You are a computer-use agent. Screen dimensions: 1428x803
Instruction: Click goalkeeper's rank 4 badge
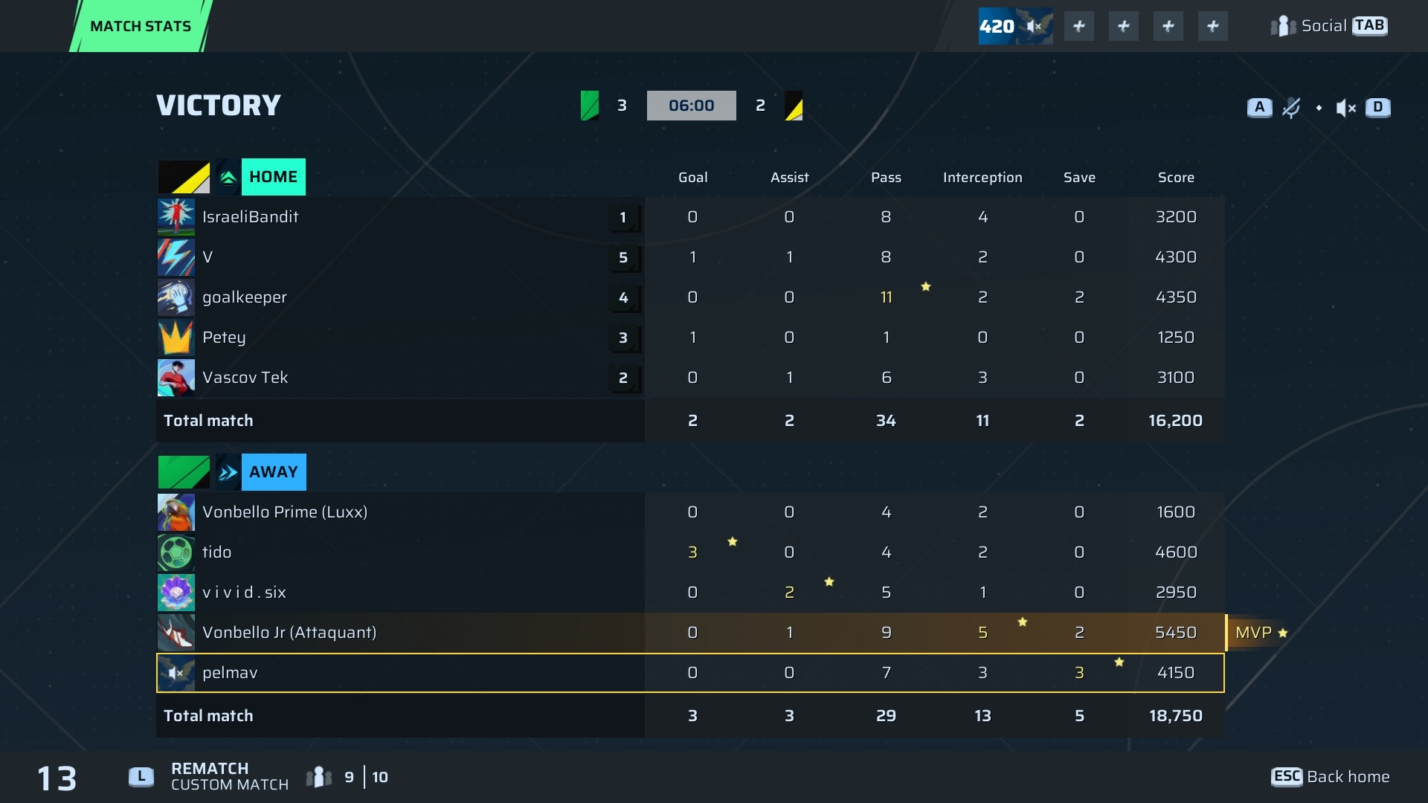coord(623,298)
